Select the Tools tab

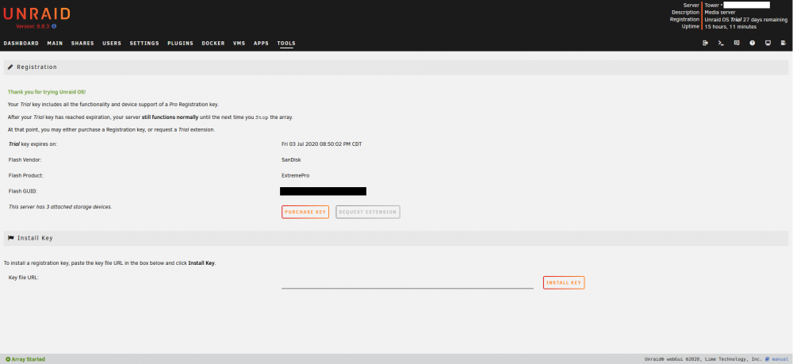(x=286, y=44)
